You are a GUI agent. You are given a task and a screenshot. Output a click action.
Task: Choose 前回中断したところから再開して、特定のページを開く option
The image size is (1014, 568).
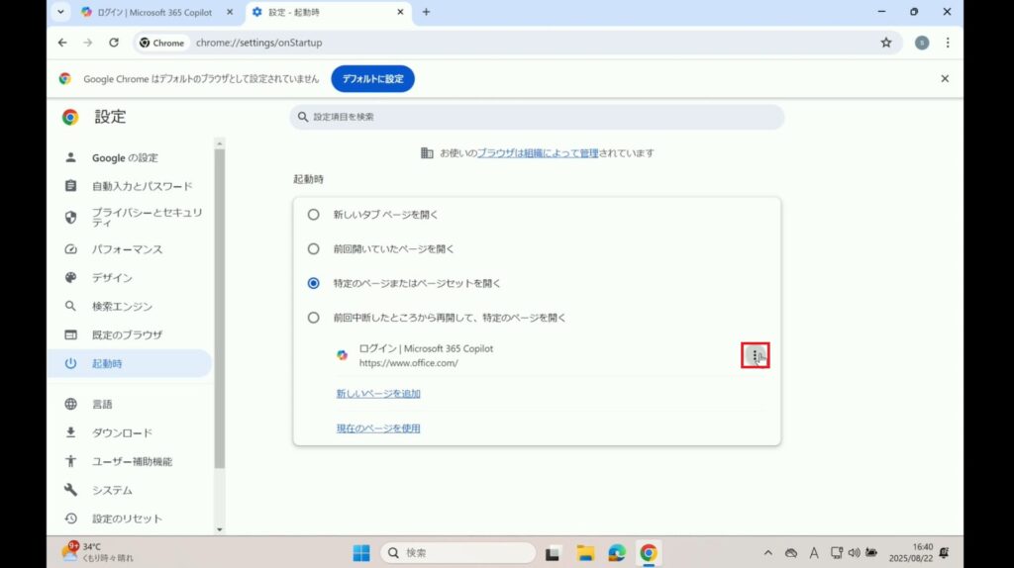click(314, 318)
